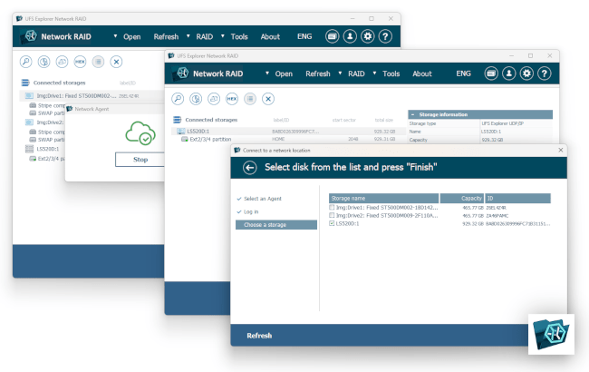
Task: Click the save image icon in the back window toolbar
Action: (x=62, y=62)
